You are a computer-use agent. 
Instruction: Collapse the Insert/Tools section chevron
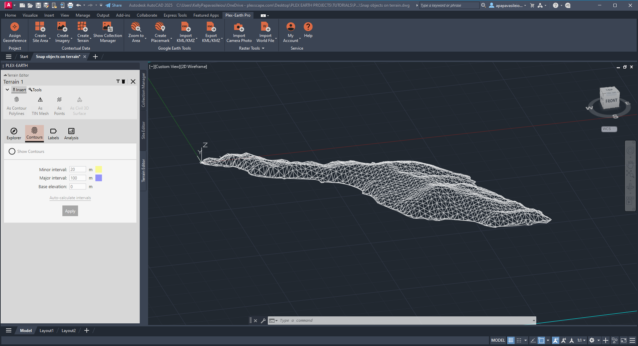[x=7, y=90]
